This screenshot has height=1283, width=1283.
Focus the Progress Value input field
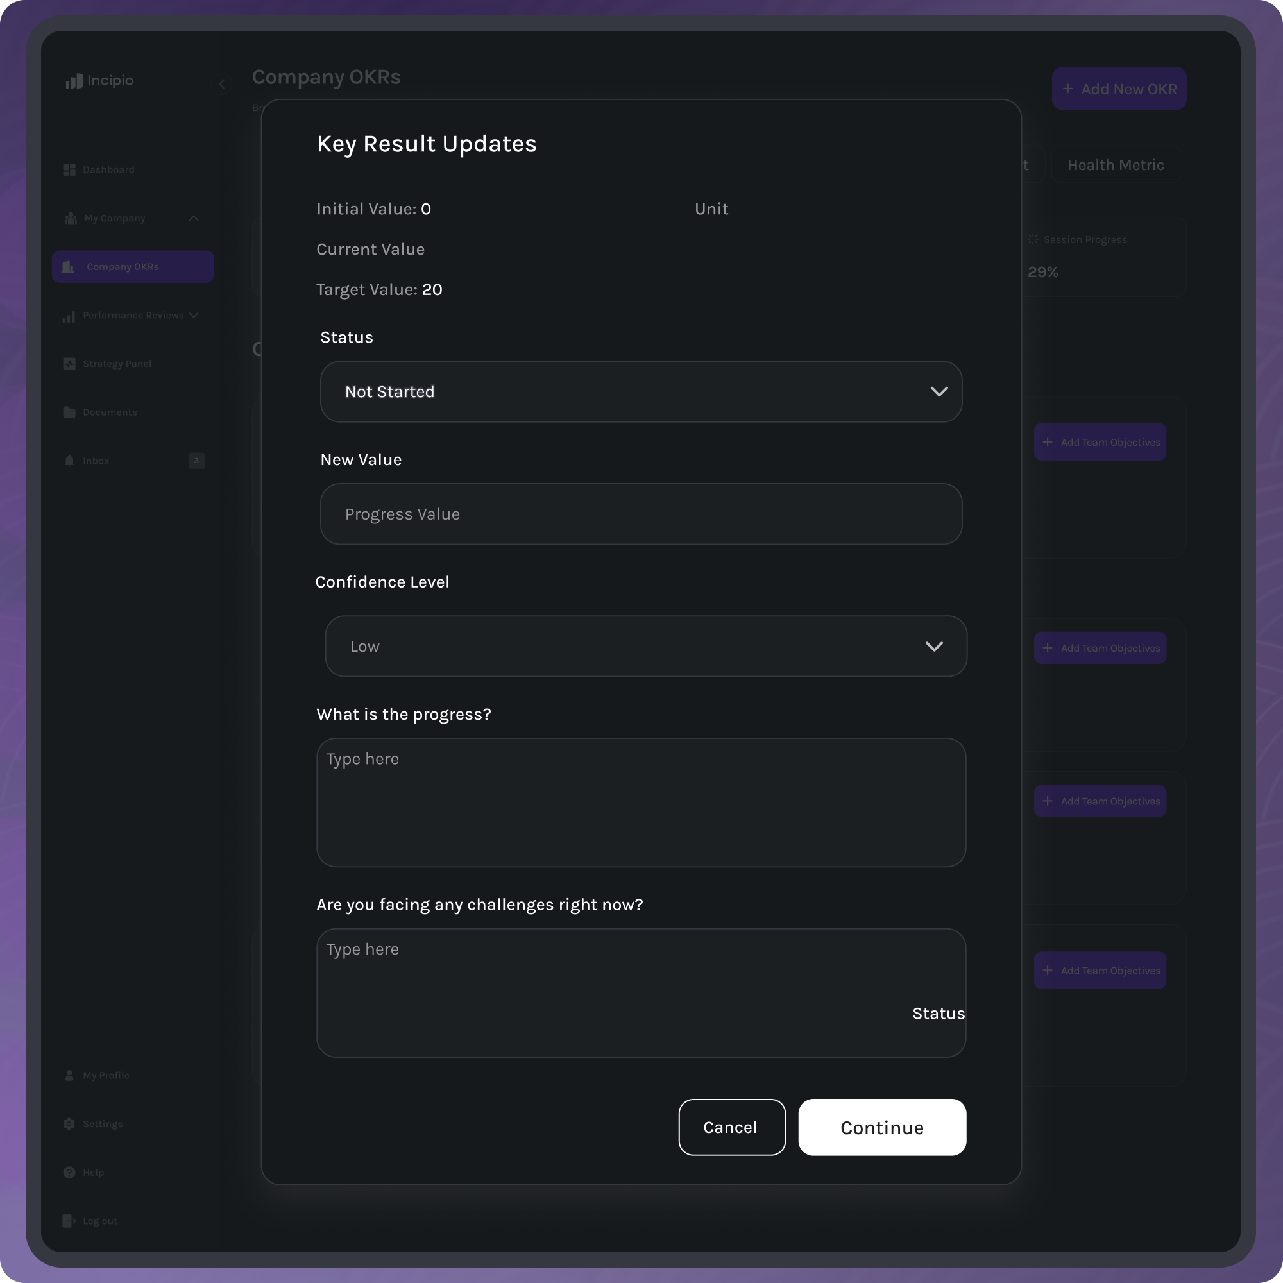tap(641, 514)
